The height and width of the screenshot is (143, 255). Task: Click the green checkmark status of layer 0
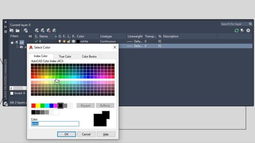coord(36,41)
